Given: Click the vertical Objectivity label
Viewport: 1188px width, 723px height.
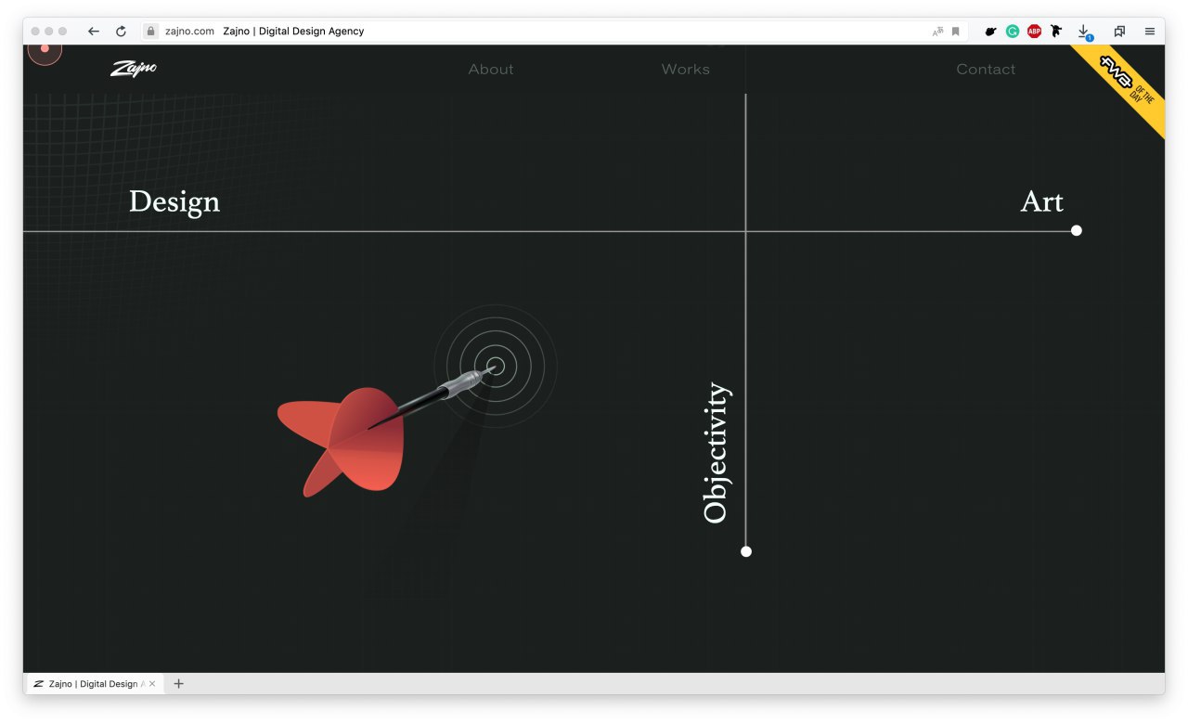Looking at the screenshot, I should (717, 453).
